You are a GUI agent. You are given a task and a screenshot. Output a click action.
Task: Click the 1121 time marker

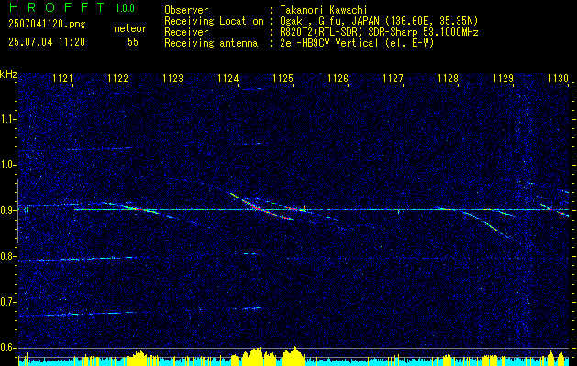pos(62,78)
